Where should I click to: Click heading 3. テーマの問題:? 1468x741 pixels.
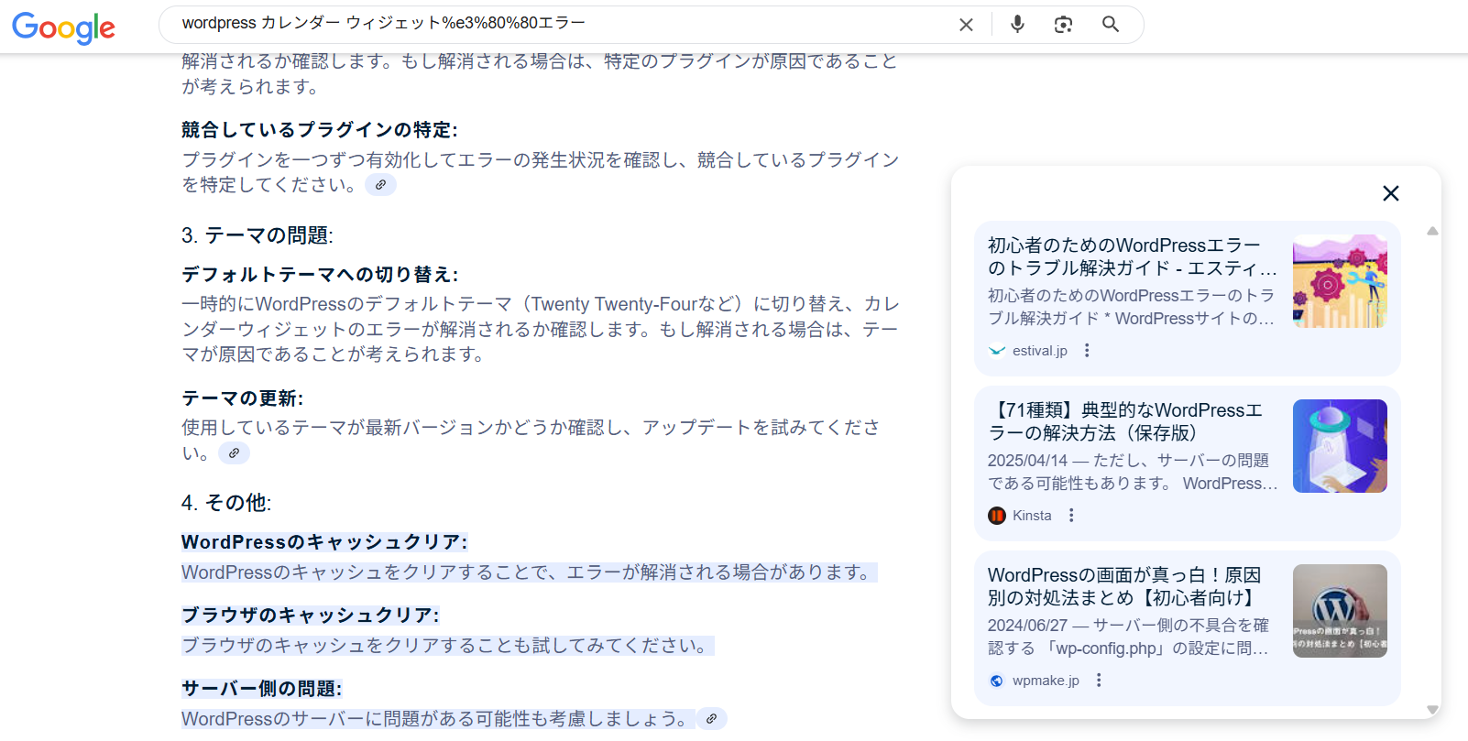(x=257, y=235)
